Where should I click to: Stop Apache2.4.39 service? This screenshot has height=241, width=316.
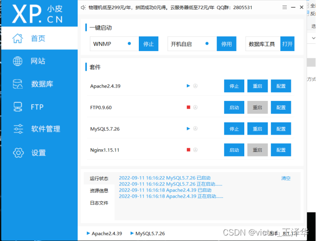click(234, 86)
